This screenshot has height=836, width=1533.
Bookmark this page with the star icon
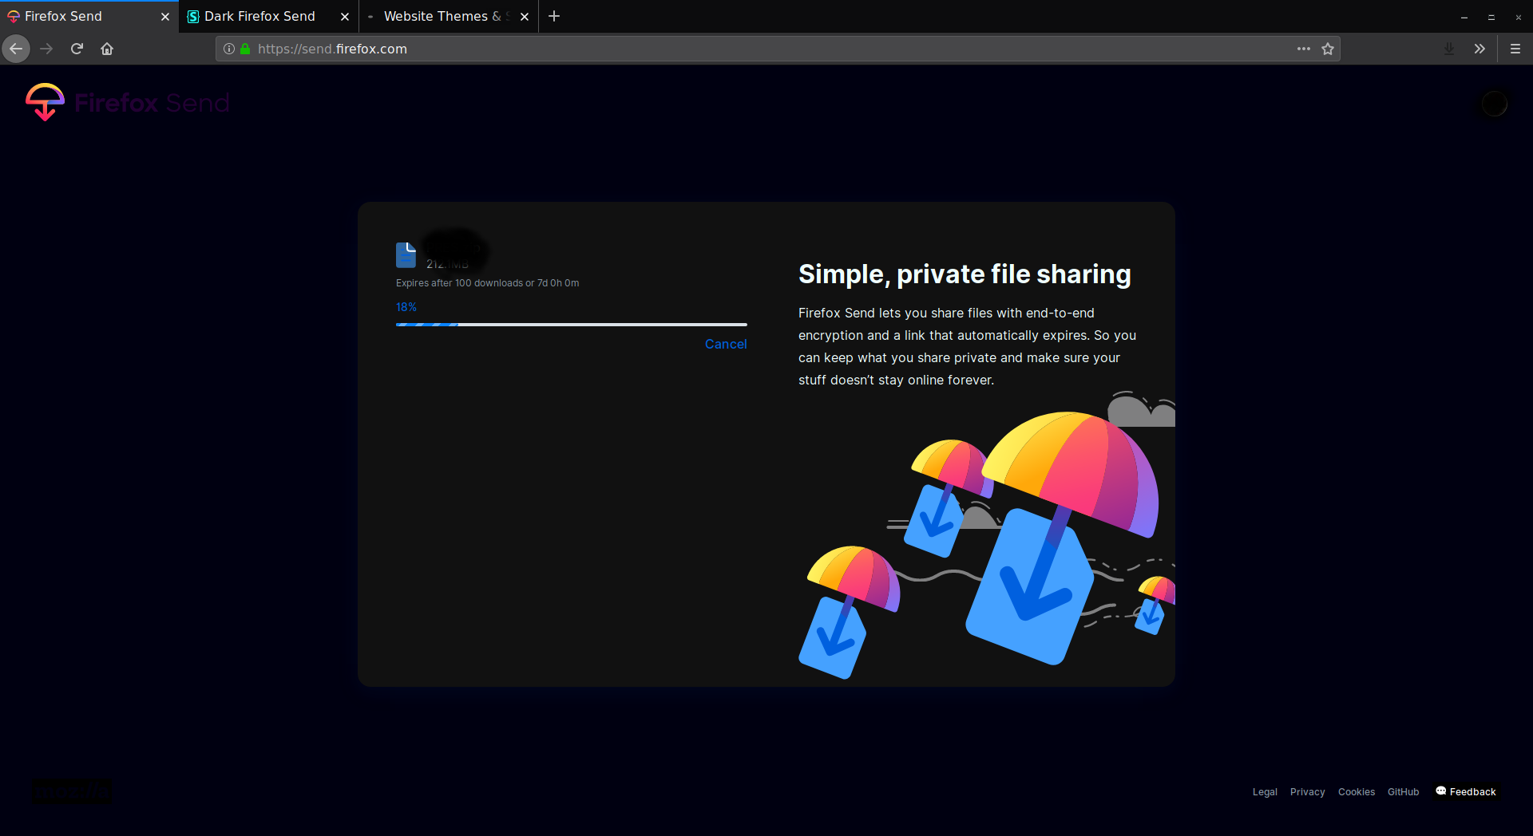click(x=1328, y=49)
